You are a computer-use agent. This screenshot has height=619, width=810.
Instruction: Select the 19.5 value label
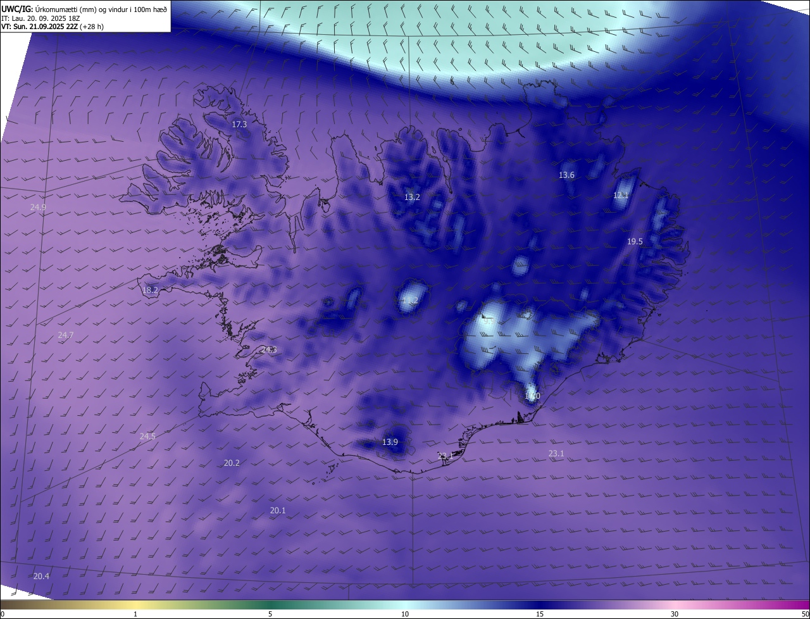coord(635,242)
